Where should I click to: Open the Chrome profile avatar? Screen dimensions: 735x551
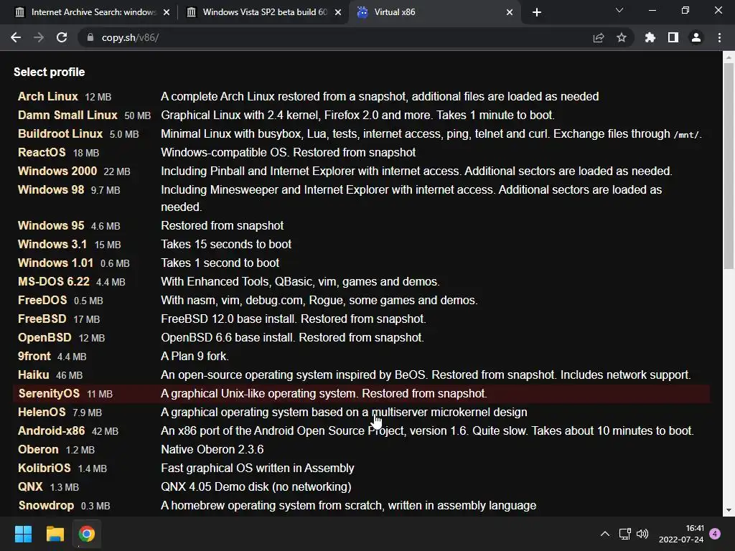click(x=696, y=37)
